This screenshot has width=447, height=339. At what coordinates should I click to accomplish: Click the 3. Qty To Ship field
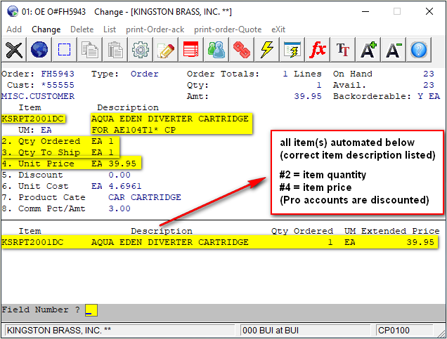click(58, 152)
